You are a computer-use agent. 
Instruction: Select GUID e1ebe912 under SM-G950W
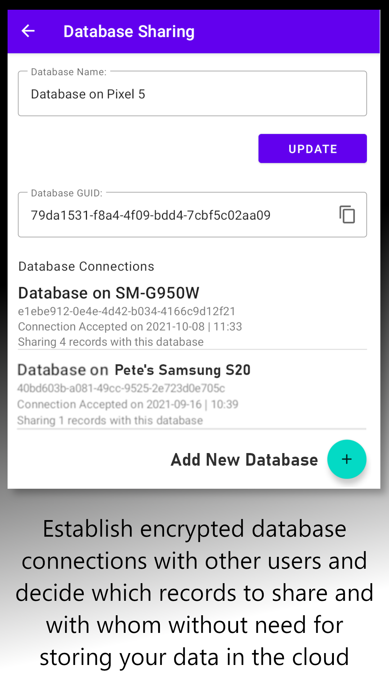point(127,311)
